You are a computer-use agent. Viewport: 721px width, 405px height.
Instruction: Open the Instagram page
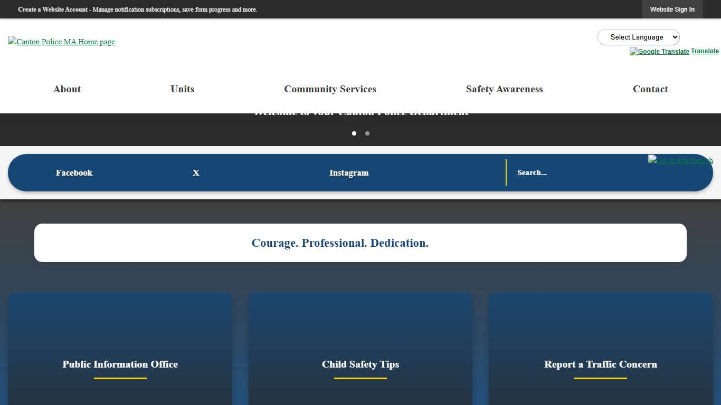[349, 172]
